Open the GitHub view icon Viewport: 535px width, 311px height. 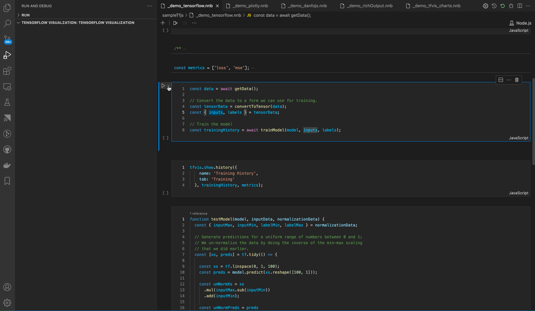click(x=7, y=149)
